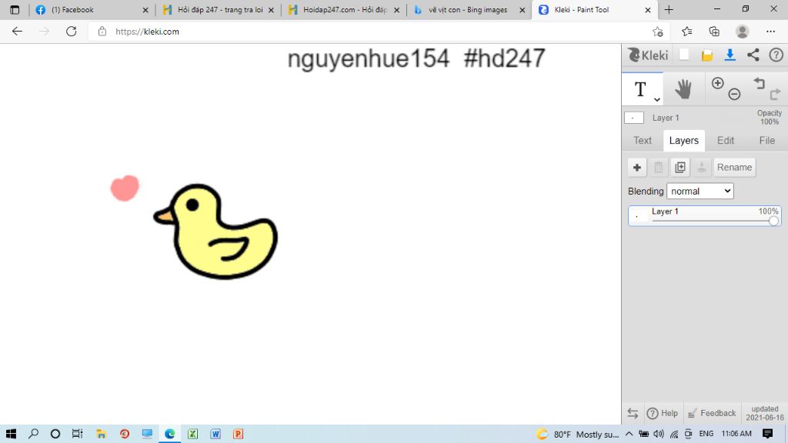This screenshot has height=443, width=788.
Task: Duplicate the current layer
Action: 680,167
